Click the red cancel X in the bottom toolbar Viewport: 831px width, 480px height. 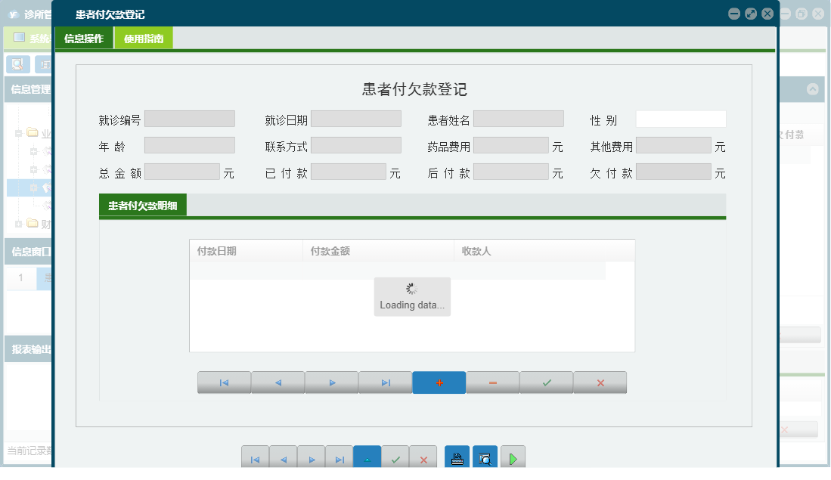click(x=423, y=457)
